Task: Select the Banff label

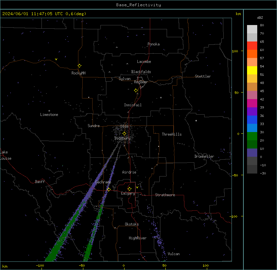Action: pos(40,182)
